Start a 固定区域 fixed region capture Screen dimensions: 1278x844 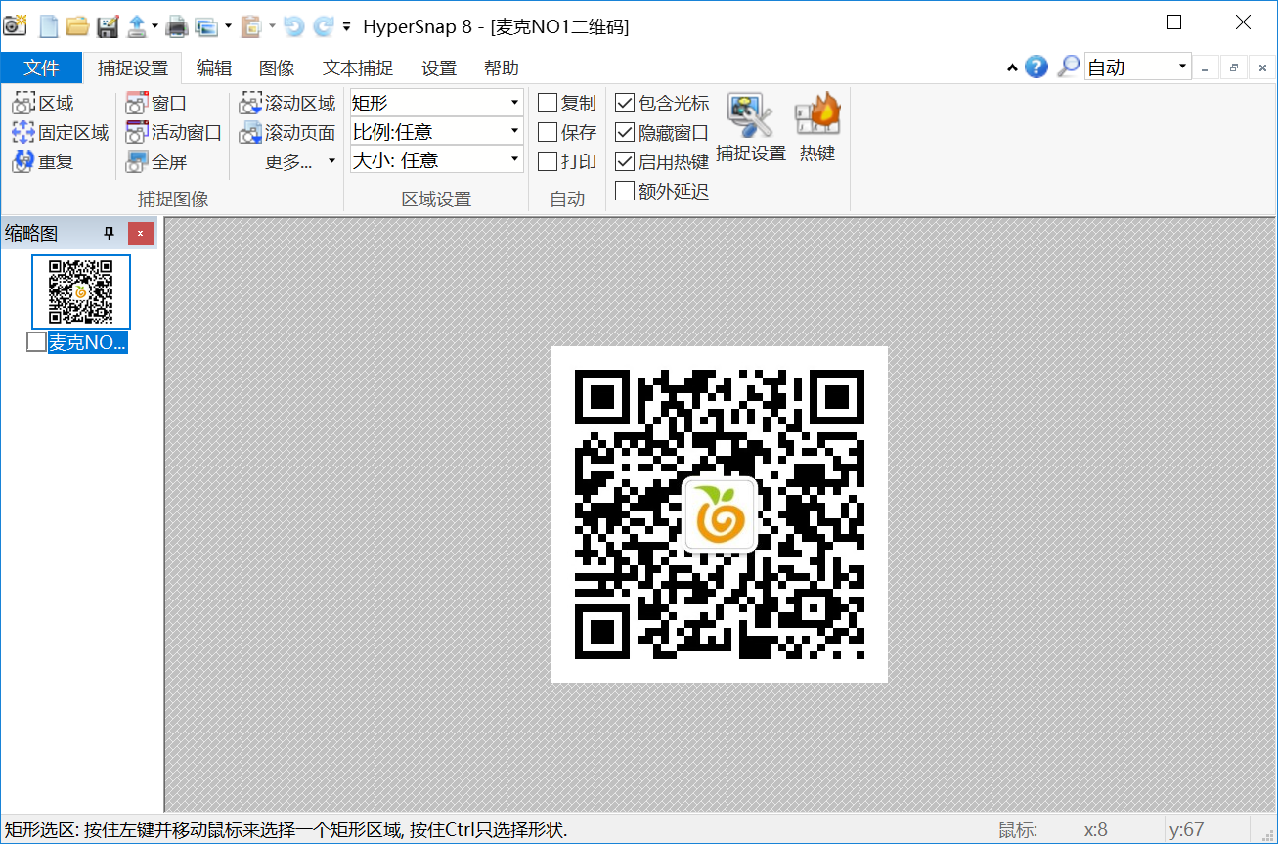tap(61, 132)
